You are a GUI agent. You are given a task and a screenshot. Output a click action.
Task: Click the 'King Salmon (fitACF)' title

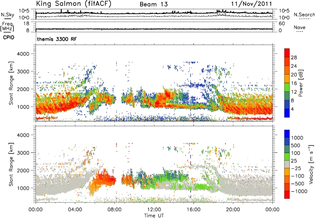click(x=74, y=4)
